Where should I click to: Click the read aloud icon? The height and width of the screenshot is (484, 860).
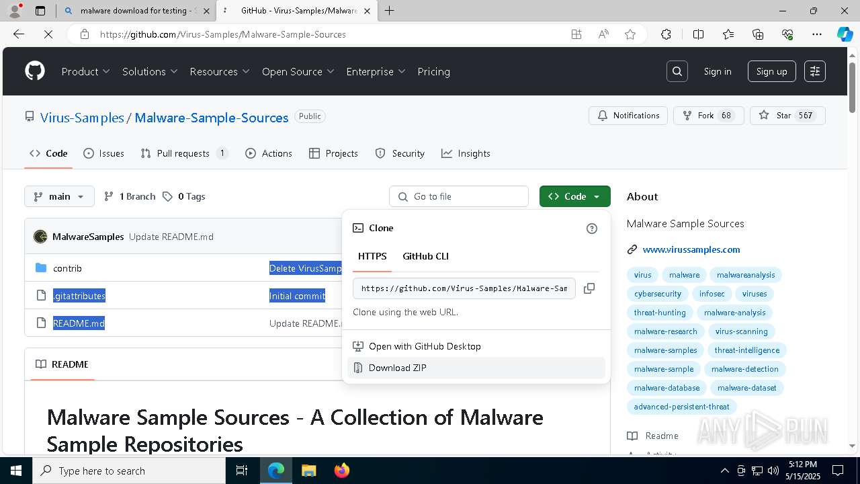603,34
